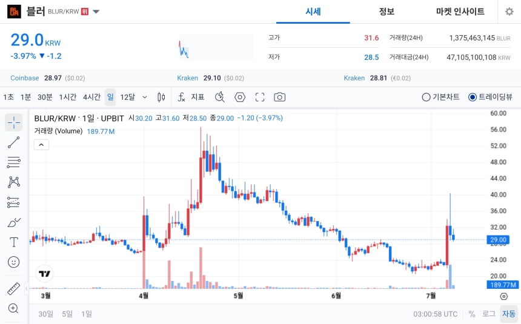521x324 pixels.
Task: Click the mini sparkline price chart
Action: 216,47
